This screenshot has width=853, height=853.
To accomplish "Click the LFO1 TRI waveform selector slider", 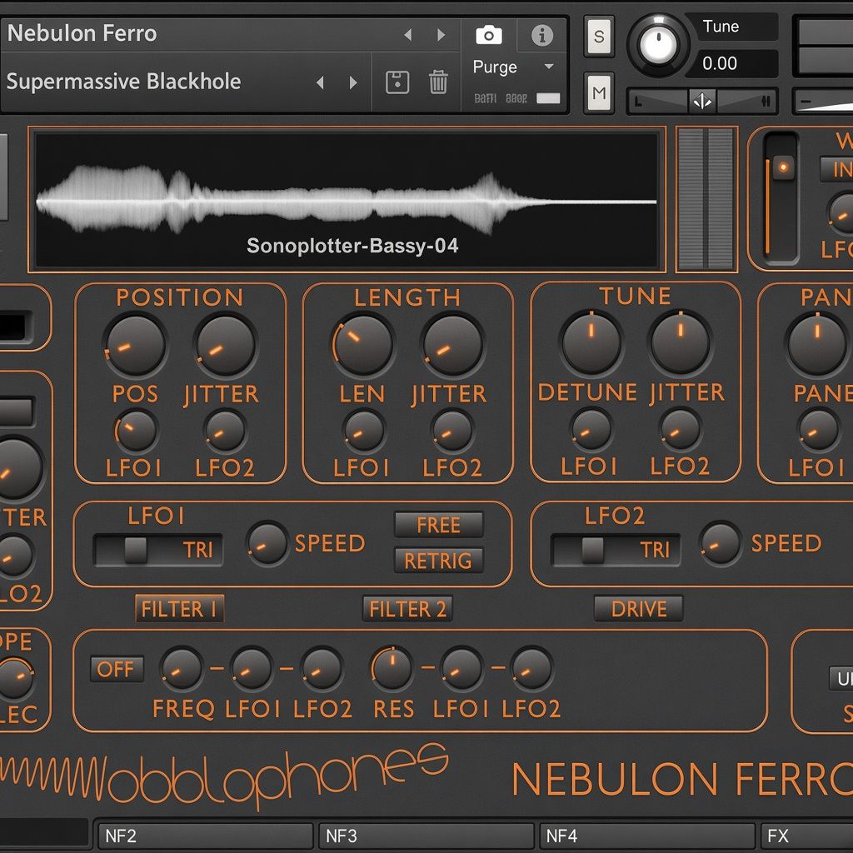I will (x=157, y=550).
